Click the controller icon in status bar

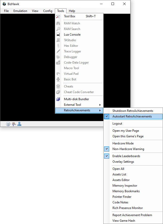point(14,124)
